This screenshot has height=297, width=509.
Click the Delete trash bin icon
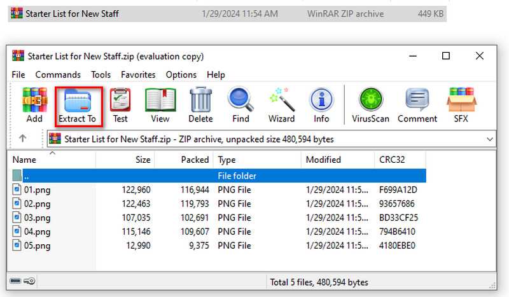pyautogui.click(x=200, y=100)
